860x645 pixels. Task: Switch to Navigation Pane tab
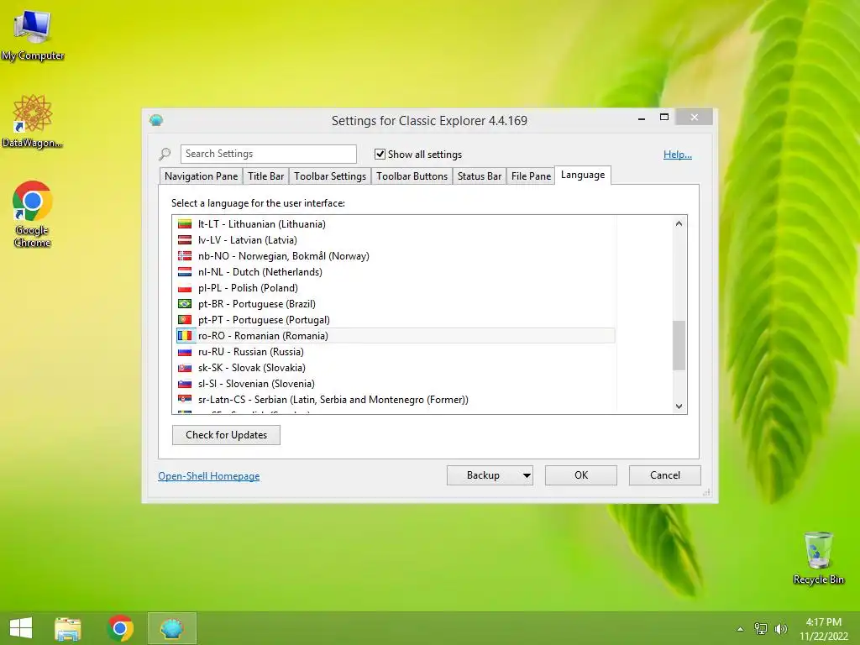tap(201, 176)
